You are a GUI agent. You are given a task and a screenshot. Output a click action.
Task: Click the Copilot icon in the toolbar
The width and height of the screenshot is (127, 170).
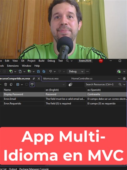click(x=119, y=72)
